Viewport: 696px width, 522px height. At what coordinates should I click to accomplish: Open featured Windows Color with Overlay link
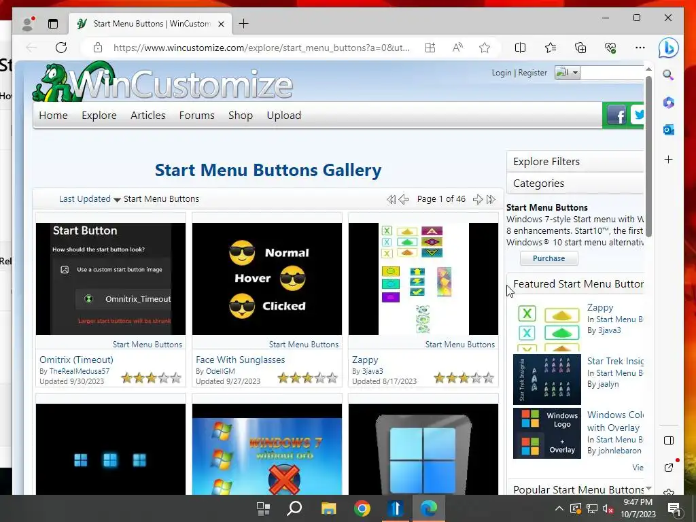(x=615, y=421)
